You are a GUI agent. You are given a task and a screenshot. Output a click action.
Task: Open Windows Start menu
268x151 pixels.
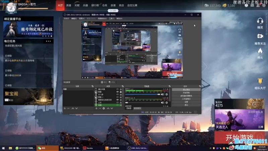(x=3, y=148)
